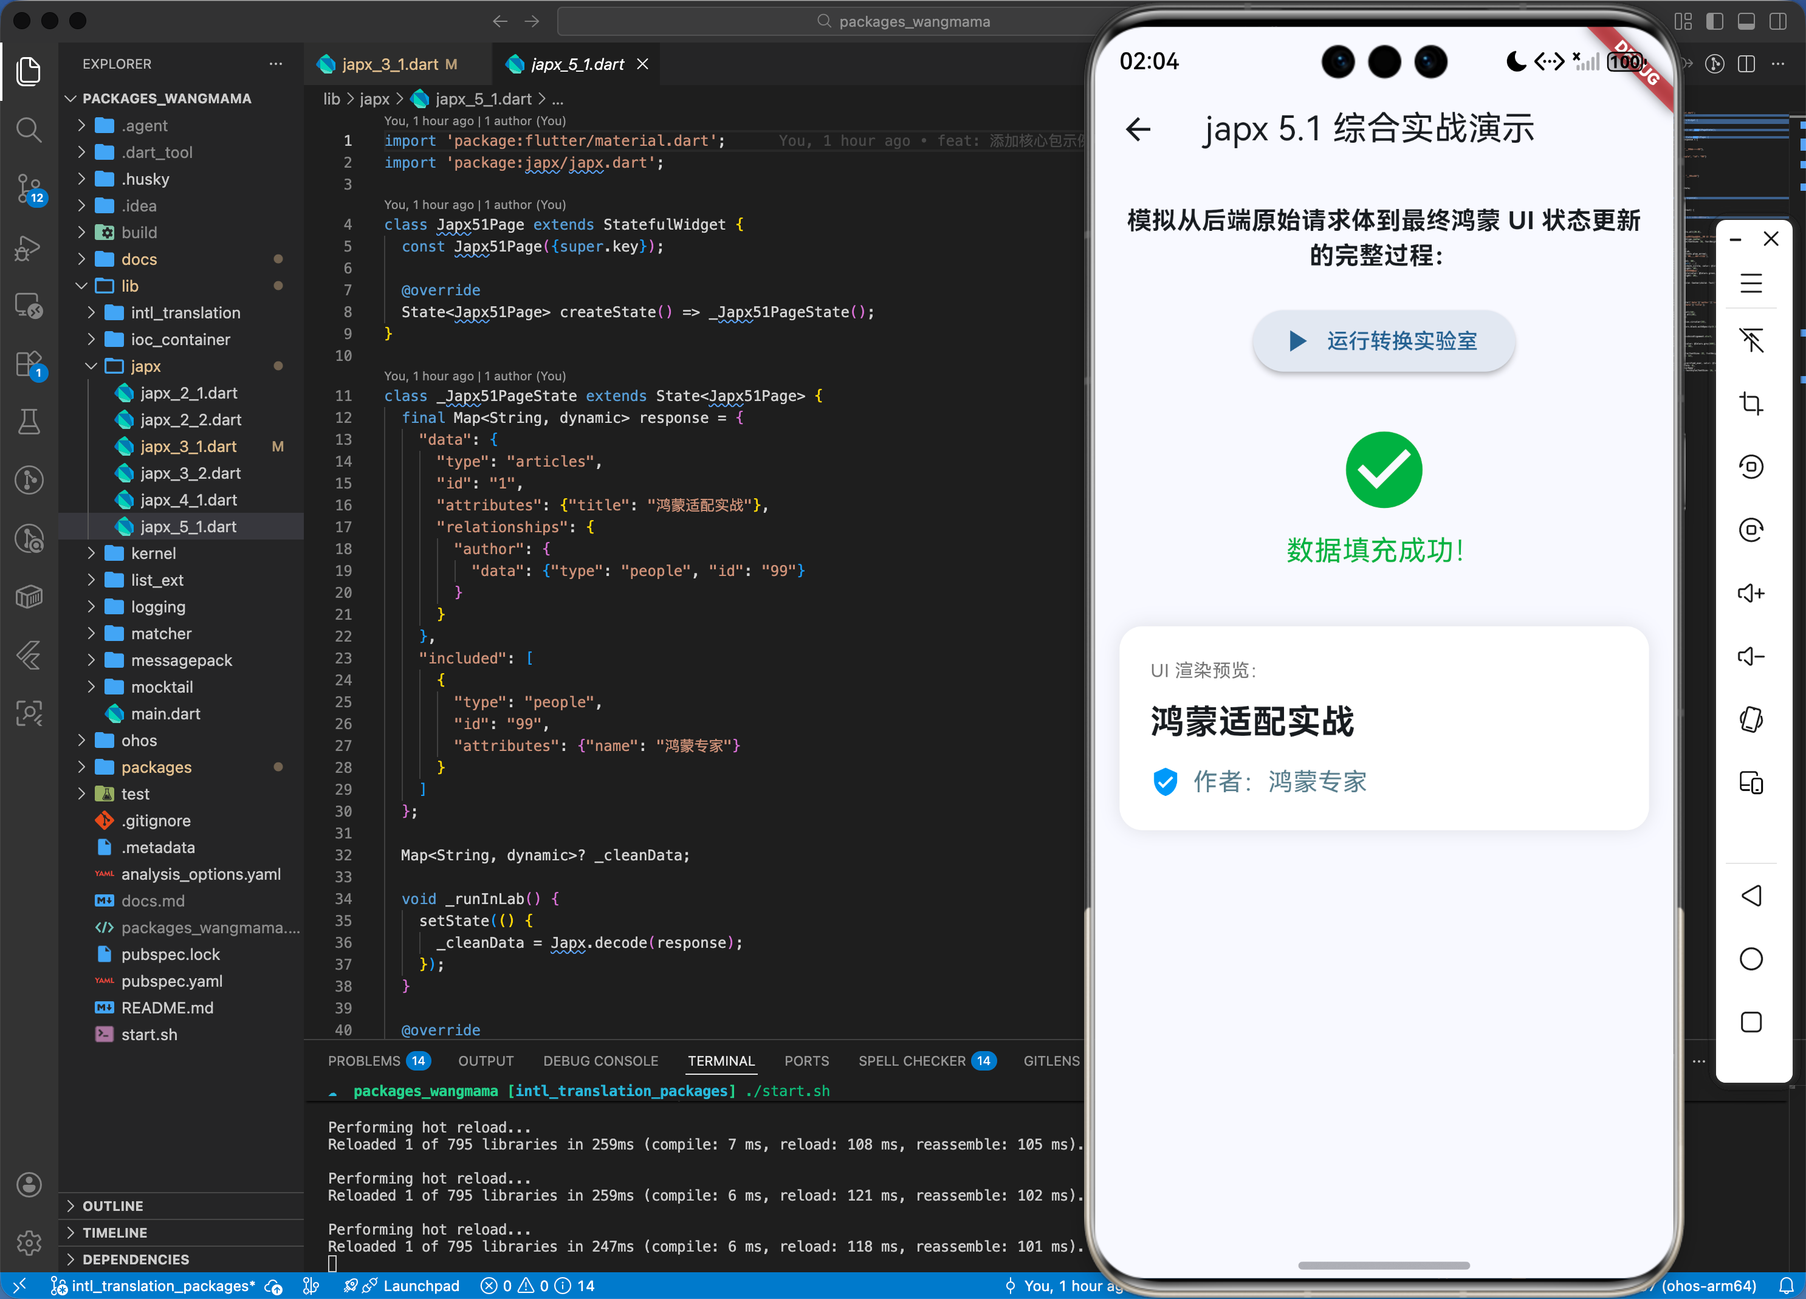This screenshot has height=1299, width=1806.
Task: Click emulator screenshot crop icon
Action: pyautogui.click(x=1750, y=403)
